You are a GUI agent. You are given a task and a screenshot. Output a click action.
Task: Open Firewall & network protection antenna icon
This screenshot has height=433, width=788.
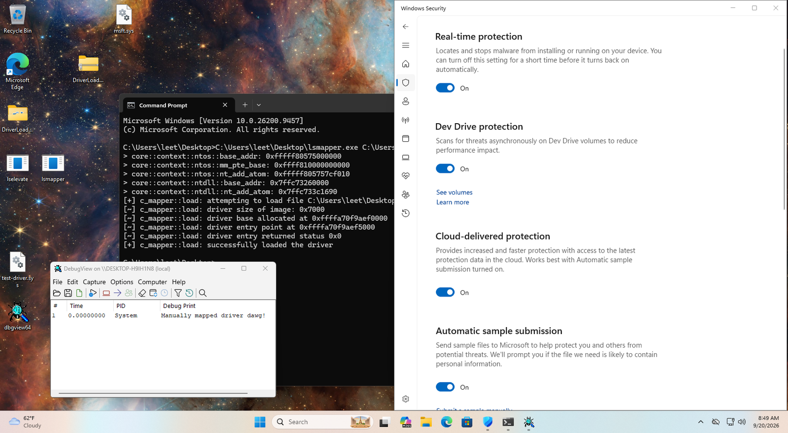(406, 120)
